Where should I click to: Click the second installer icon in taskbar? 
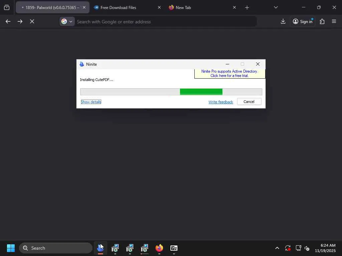click(x=130, y=248)
